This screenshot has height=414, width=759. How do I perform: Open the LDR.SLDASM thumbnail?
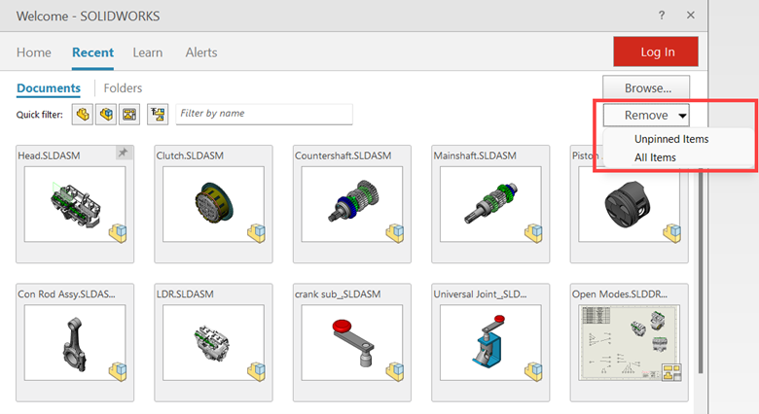213,342
